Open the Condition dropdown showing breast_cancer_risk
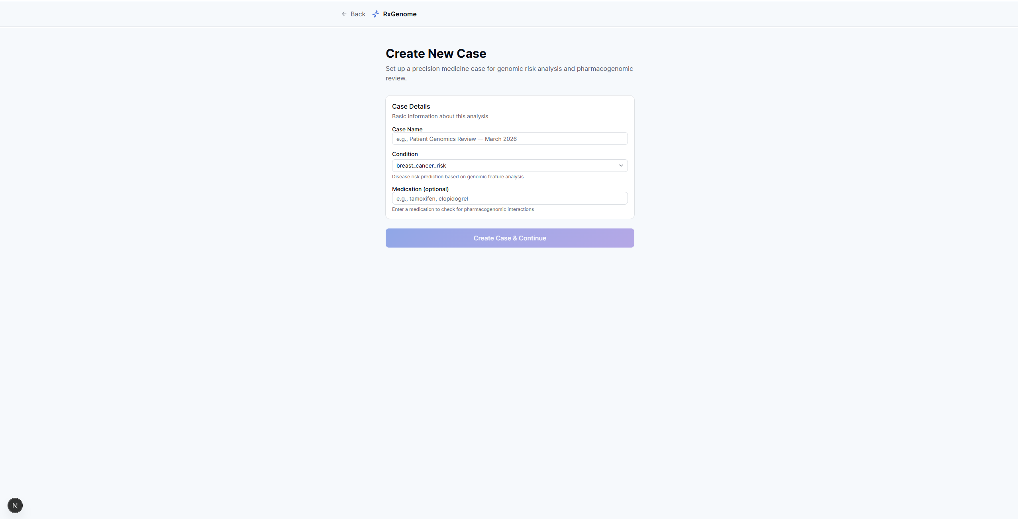 click(x=510, y=166)
